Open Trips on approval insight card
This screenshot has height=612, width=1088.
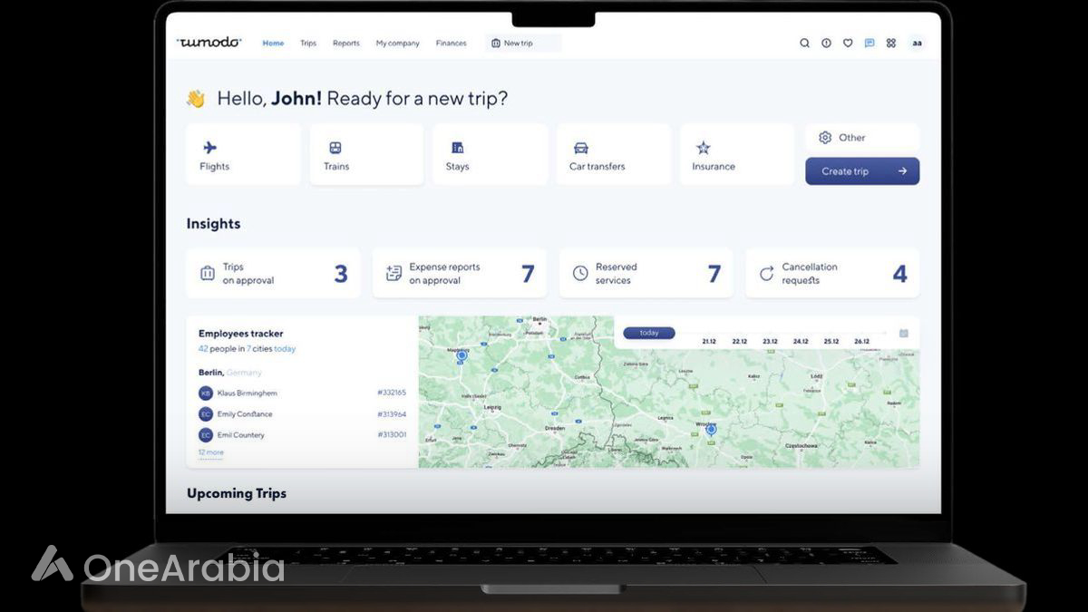pyautogui.click(x=273, y=274)
